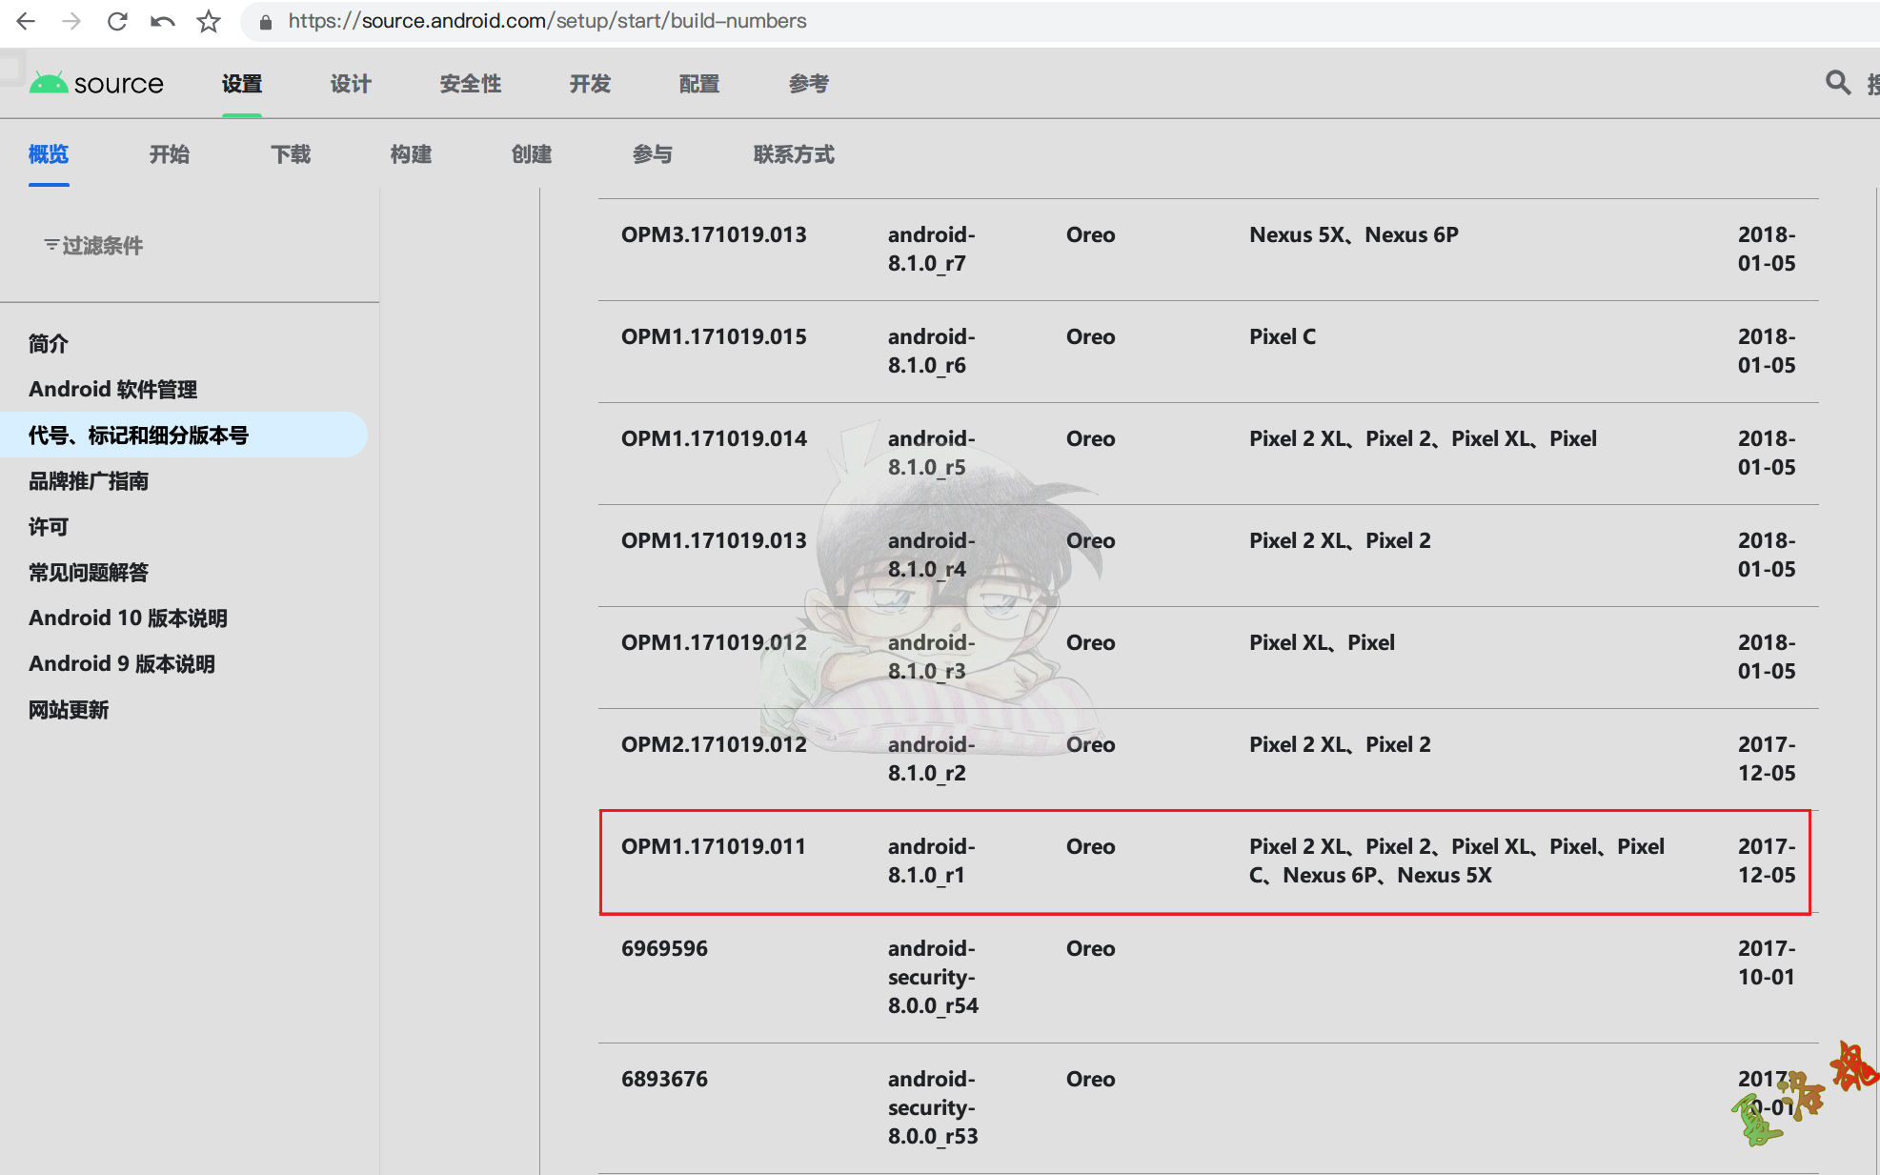The image size is (1880, 1175).
Task: Open Android 10 版本说明 in sidebar
Action: pos(128,618)
